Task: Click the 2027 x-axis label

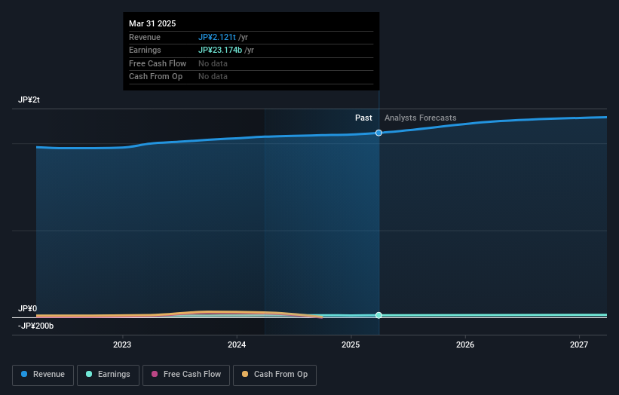Action: 579,344
